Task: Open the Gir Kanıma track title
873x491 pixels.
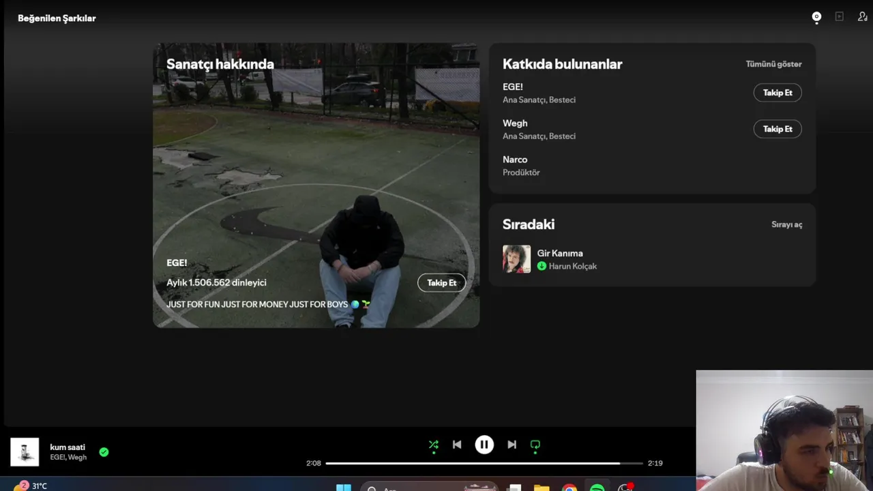Action: tap(560, 253)
